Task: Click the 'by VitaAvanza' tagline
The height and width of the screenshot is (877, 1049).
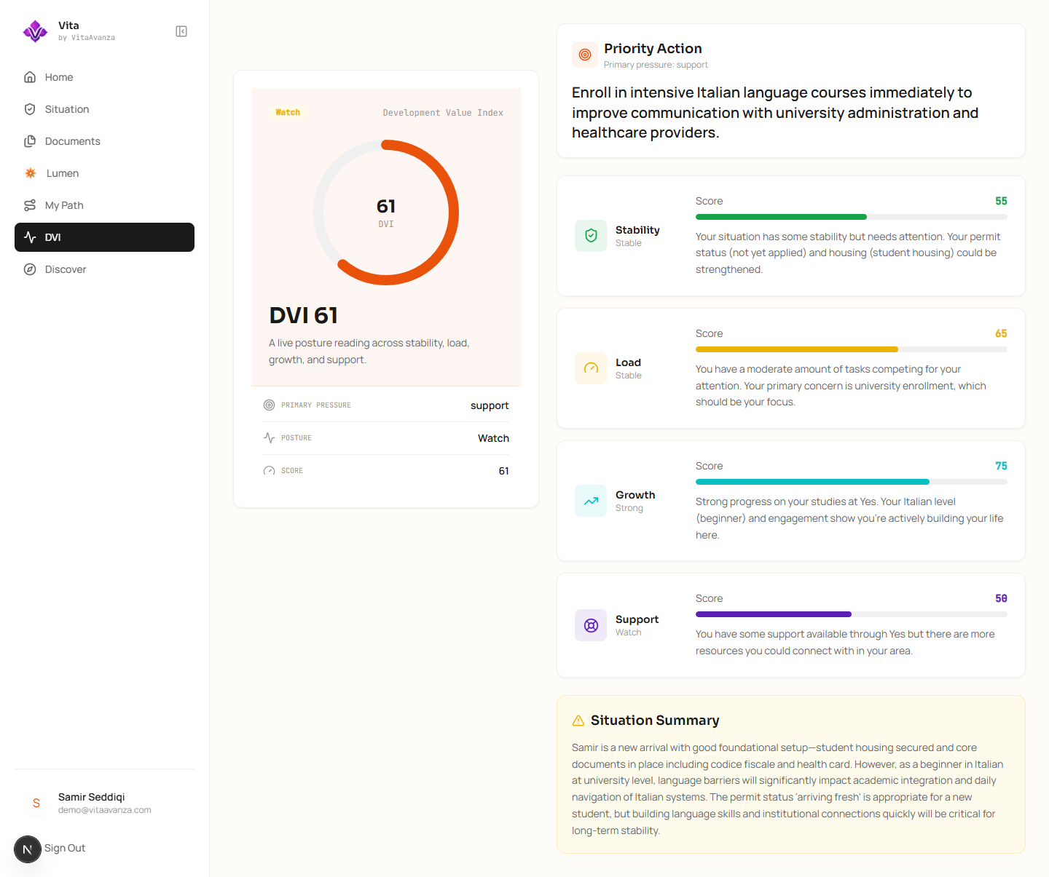Action: pyautogui.click(x=87, y=38)
